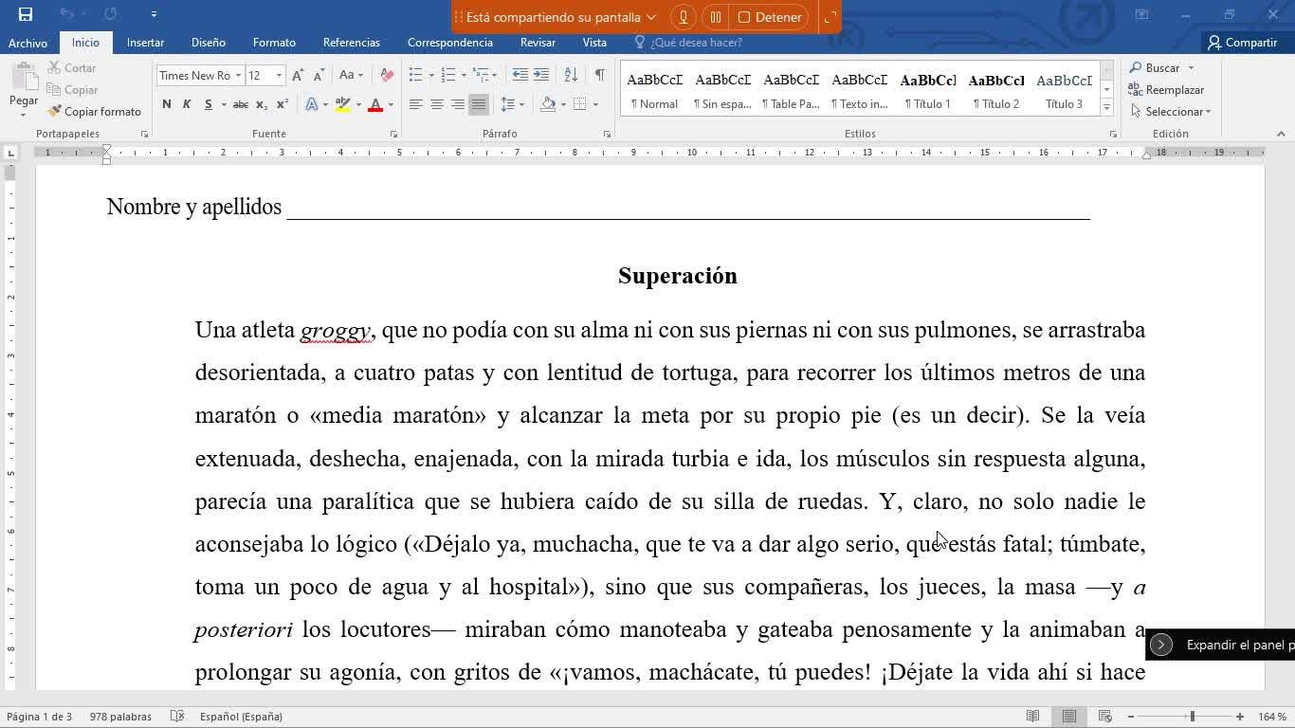Screen dimensions: 1295x728
Task: Click the ruler tab selector
Action: coord(11,153)
